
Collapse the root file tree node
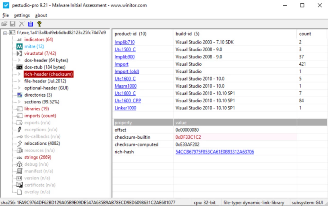pyautogui.click(x=5, y=33)
